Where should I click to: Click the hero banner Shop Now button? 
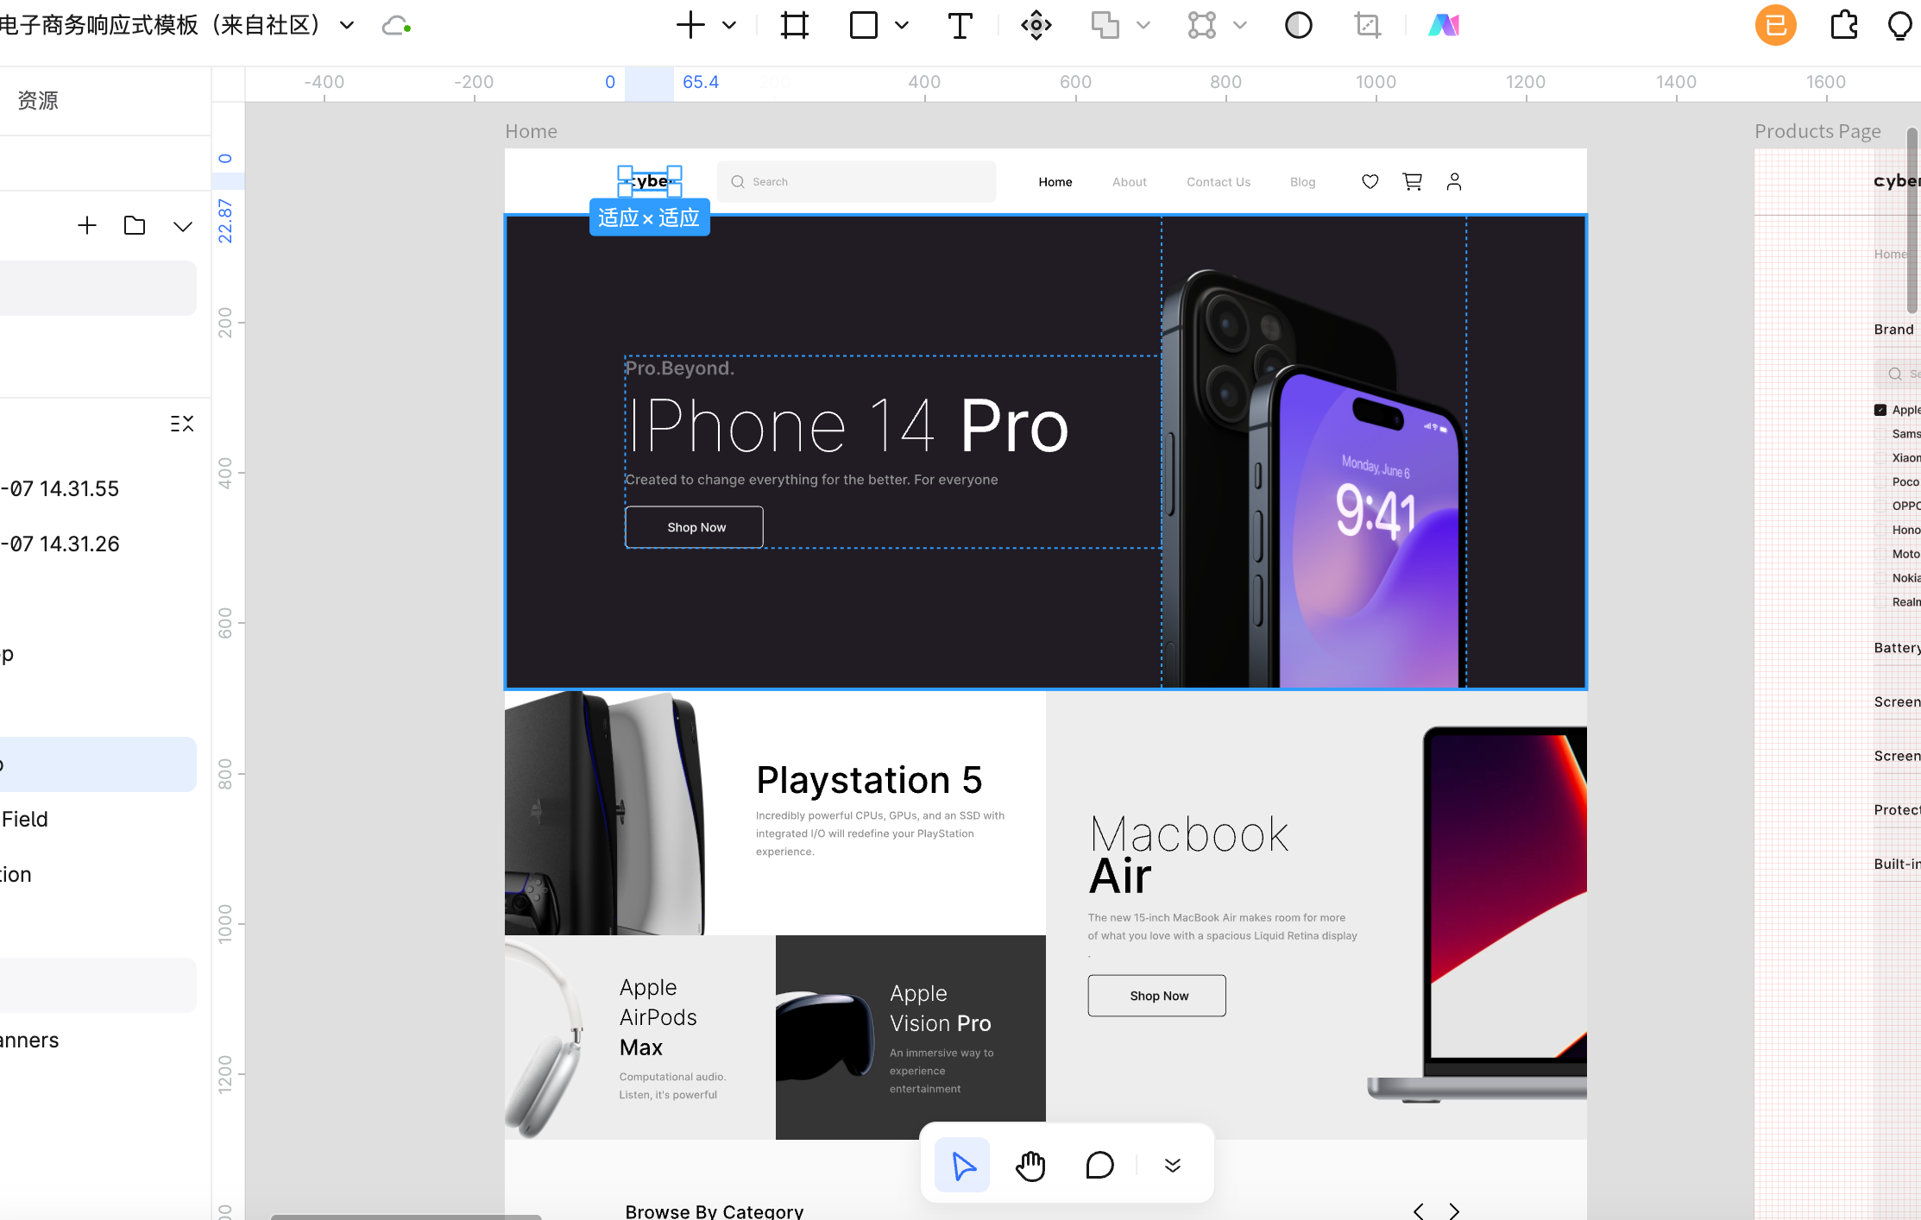[x=695, y=527]
